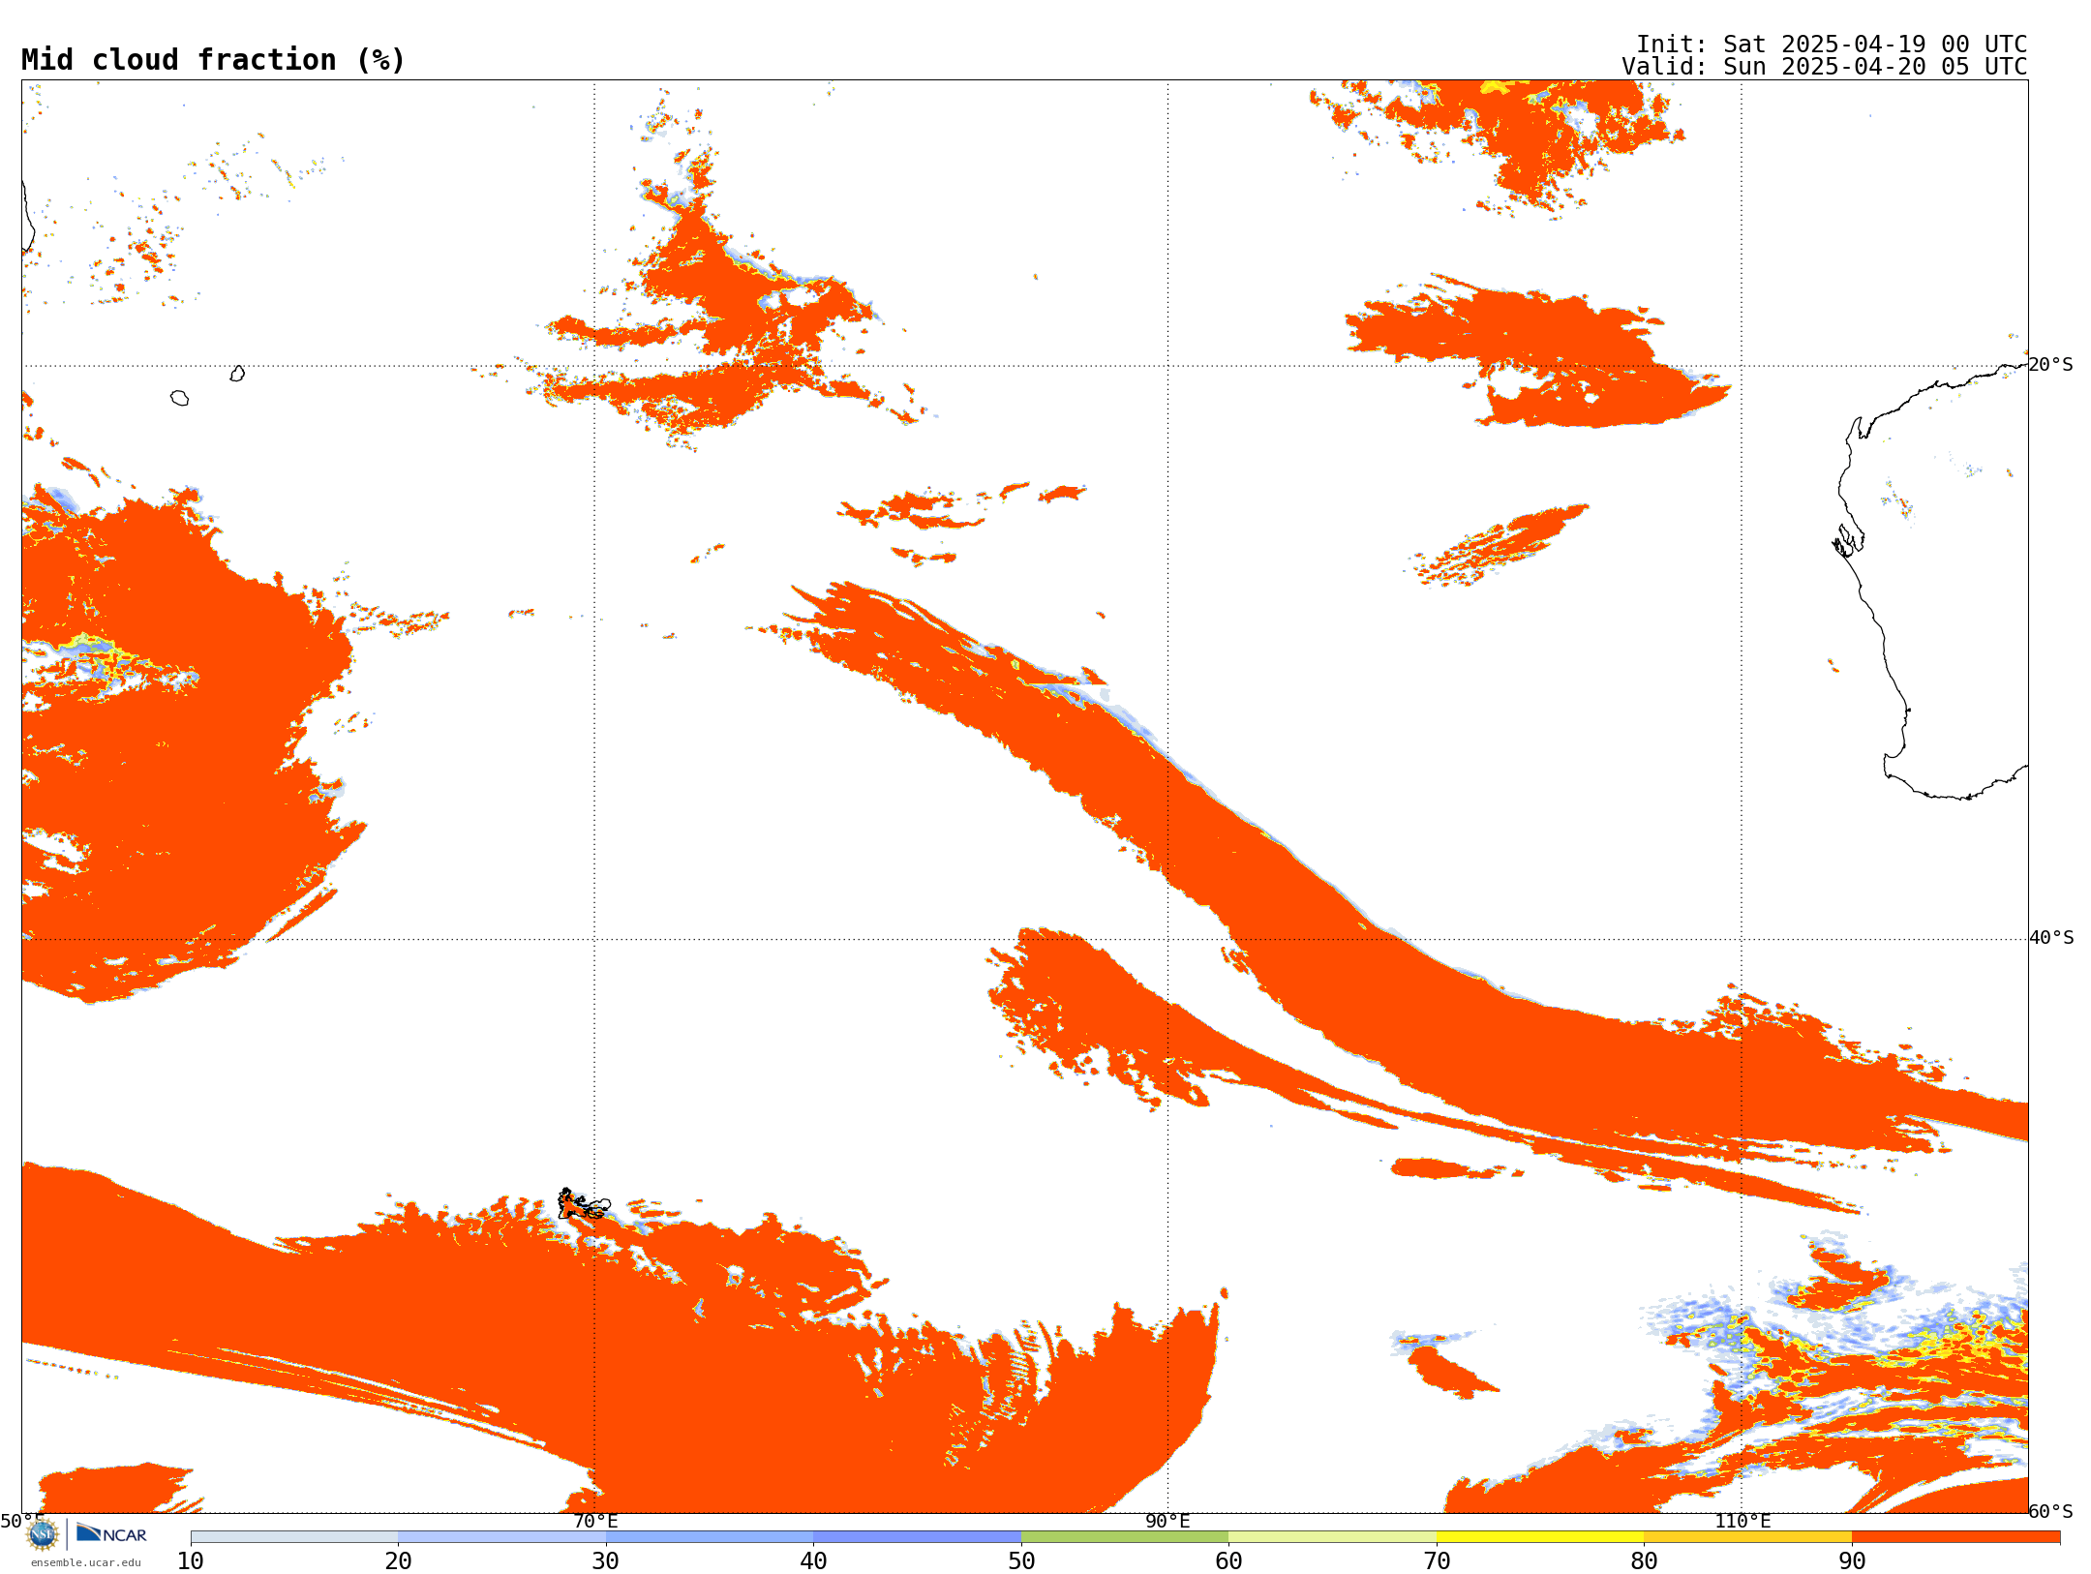Image resolution: width=2091 pixels, height=1574 pixels.
Task: Click the colorbar tick label 30
Action: tap(606, 1560)
